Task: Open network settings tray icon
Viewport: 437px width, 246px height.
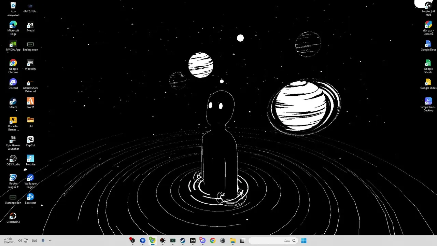Action: point(26,241)
